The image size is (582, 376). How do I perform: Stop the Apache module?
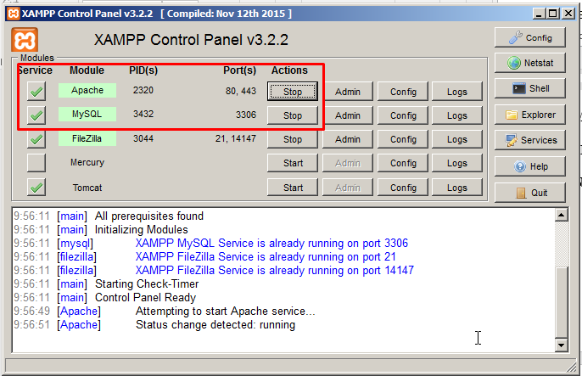tap(293, 92)
